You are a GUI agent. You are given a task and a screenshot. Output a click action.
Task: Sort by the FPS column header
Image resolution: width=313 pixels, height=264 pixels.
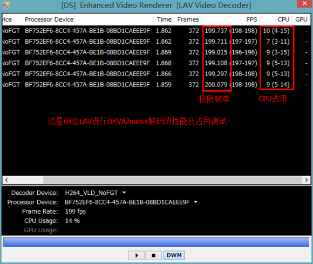[x=231, y=19]
